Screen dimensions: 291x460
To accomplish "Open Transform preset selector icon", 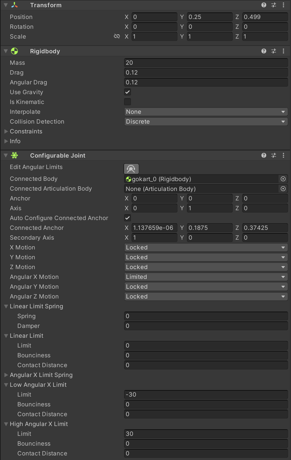I will 274,5.
